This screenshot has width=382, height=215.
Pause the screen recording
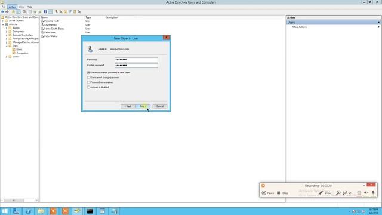tap(268, 193)
